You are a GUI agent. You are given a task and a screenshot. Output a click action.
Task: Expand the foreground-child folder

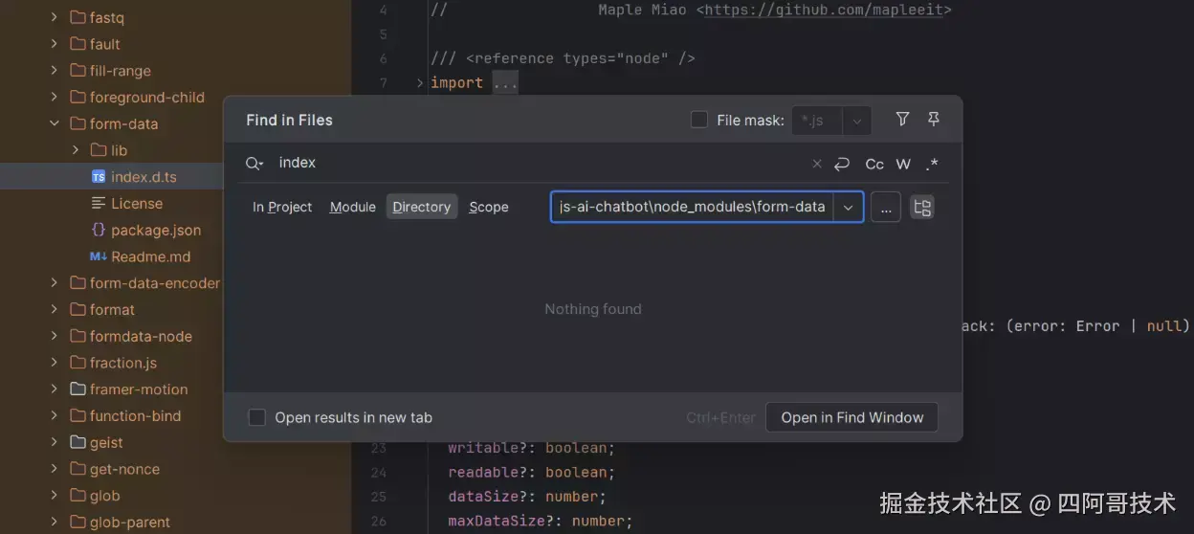tap(55, 97)
